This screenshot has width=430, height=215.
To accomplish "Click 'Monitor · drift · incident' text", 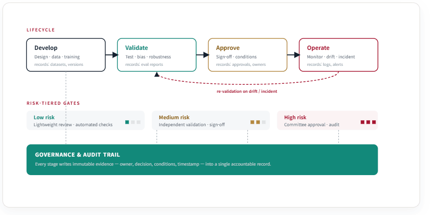I will coord(331,57).
